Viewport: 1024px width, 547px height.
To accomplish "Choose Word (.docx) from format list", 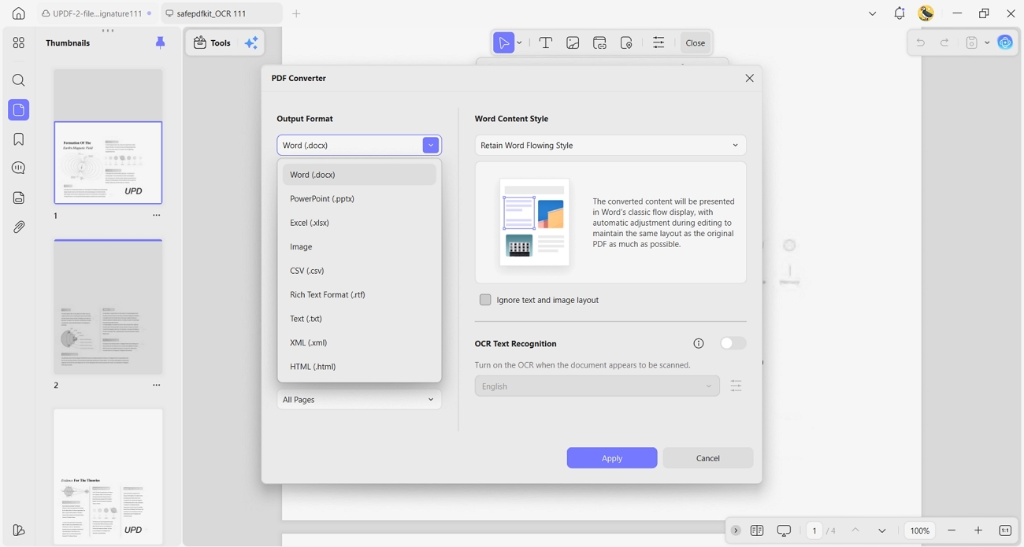I will [x=359, y=175].
